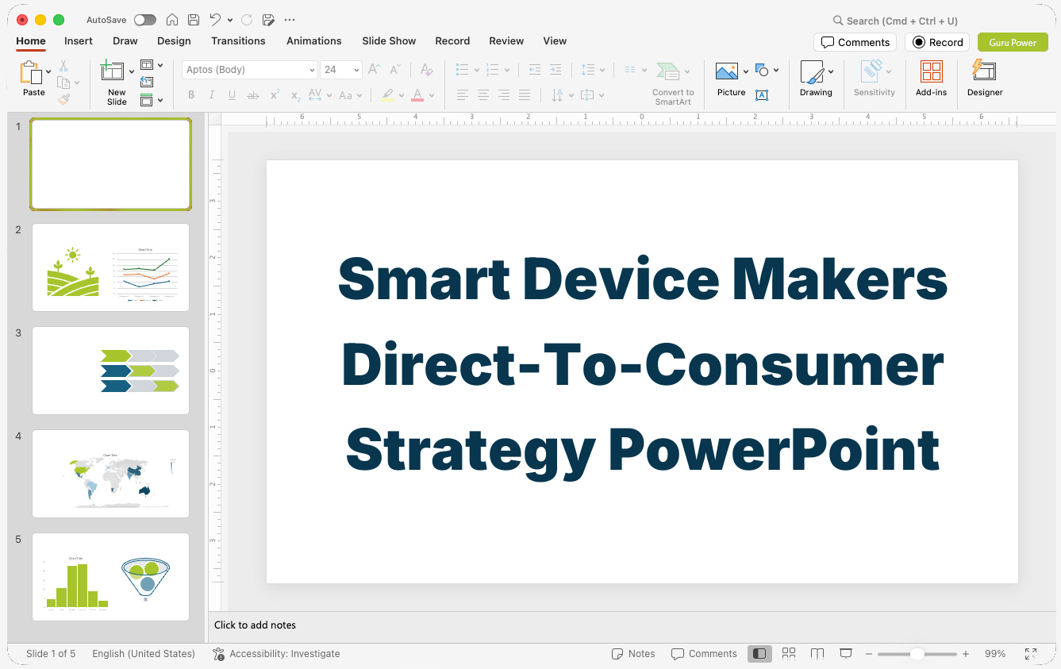Toggle the Normal view button
The image size is (1061, 669).
tap(759, 653)
